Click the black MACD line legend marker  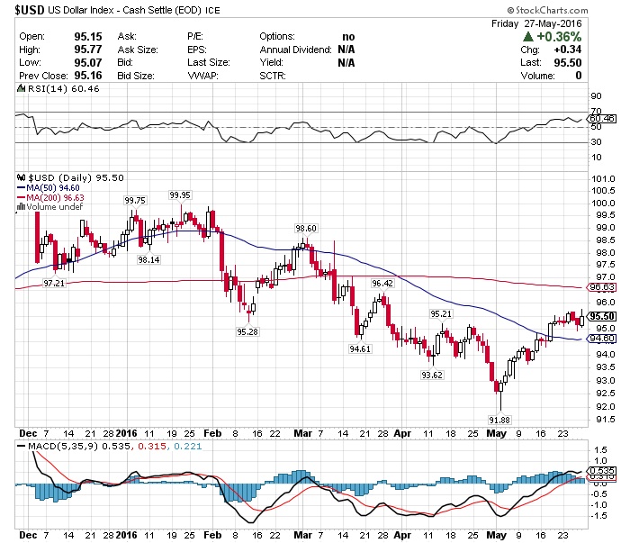pos(21,446)
